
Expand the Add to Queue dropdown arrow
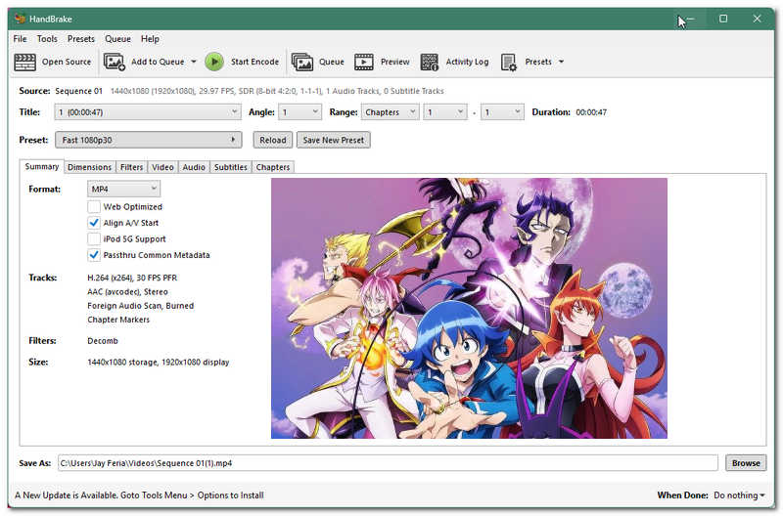pyautogui.click(x=194, y=62)
